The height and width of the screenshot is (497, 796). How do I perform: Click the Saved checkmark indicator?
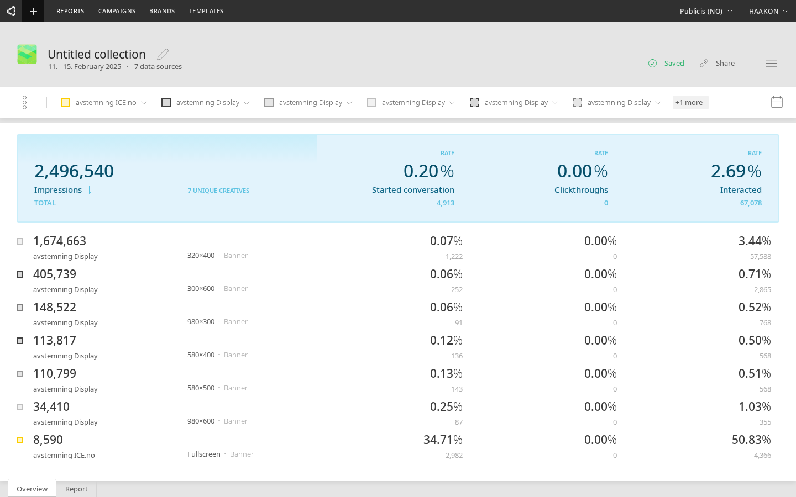click(x=652, y=63)
